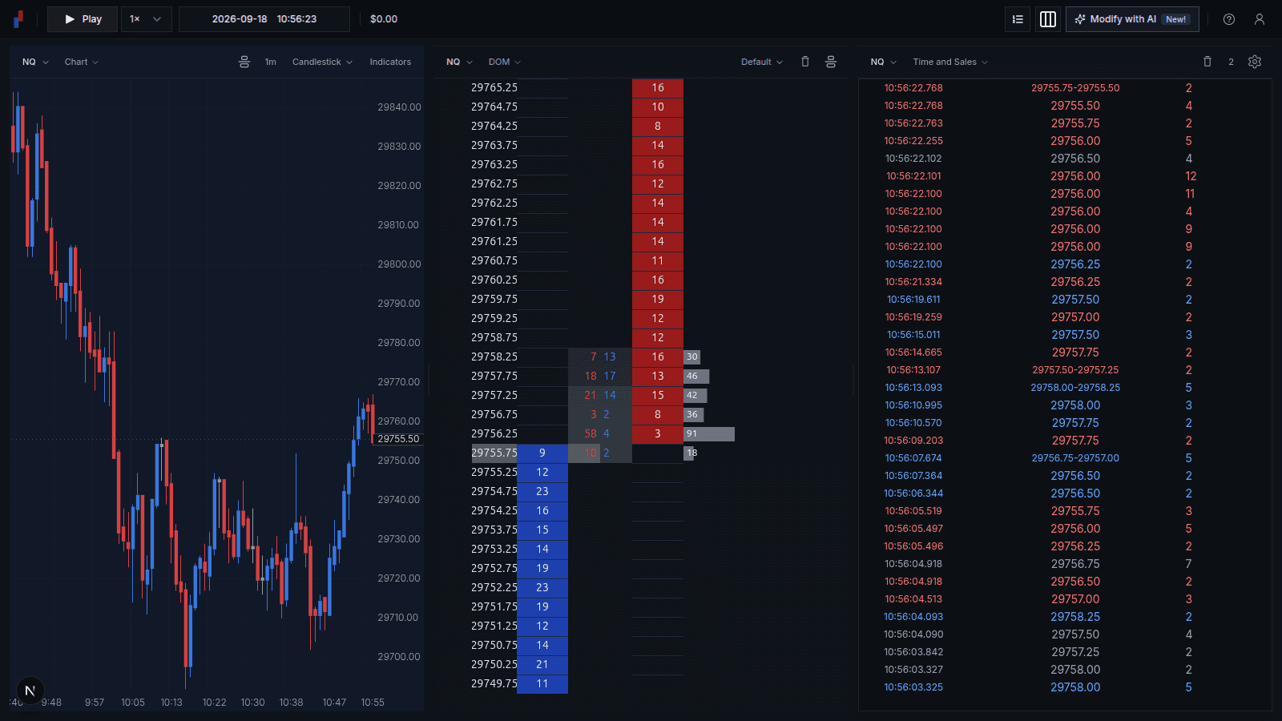Open the list view icon in top bar
Image resolution: width=1282 pixels, height=721 pixels.
1018,19
